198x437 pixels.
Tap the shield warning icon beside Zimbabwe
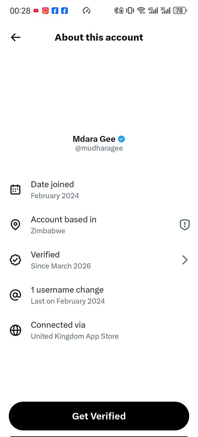[185, 225]
